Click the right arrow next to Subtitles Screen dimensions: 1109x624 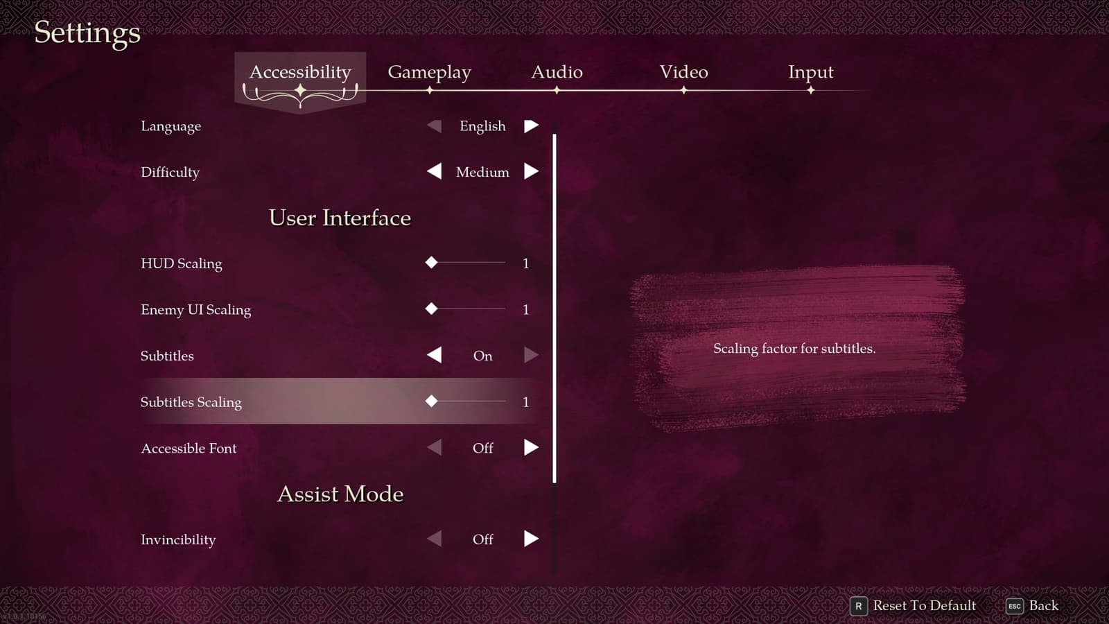pyautogui.click(x=531, y=355)
